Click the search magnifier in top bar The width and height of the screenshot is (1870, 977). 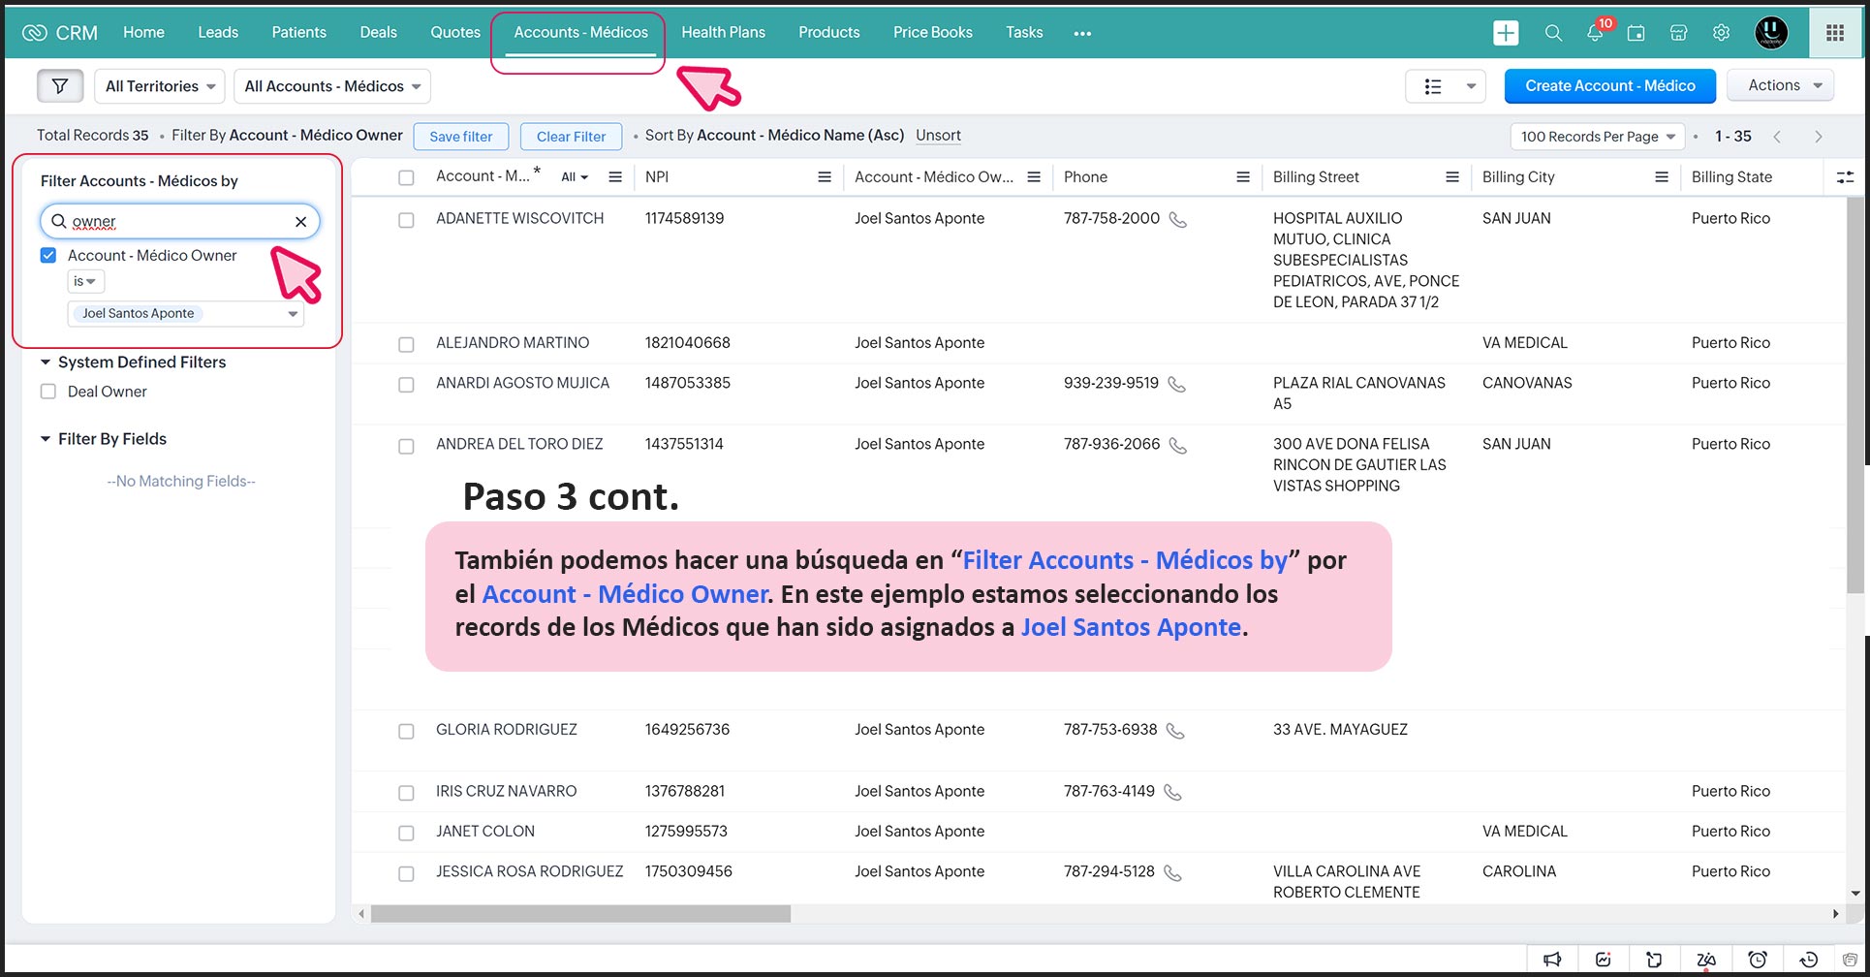1553,33
